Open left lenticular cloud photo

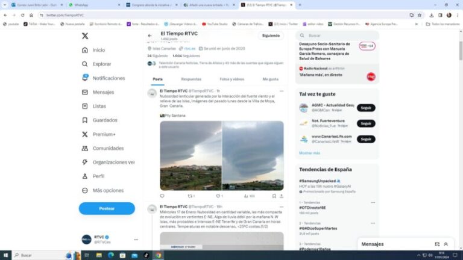(191, 156)
